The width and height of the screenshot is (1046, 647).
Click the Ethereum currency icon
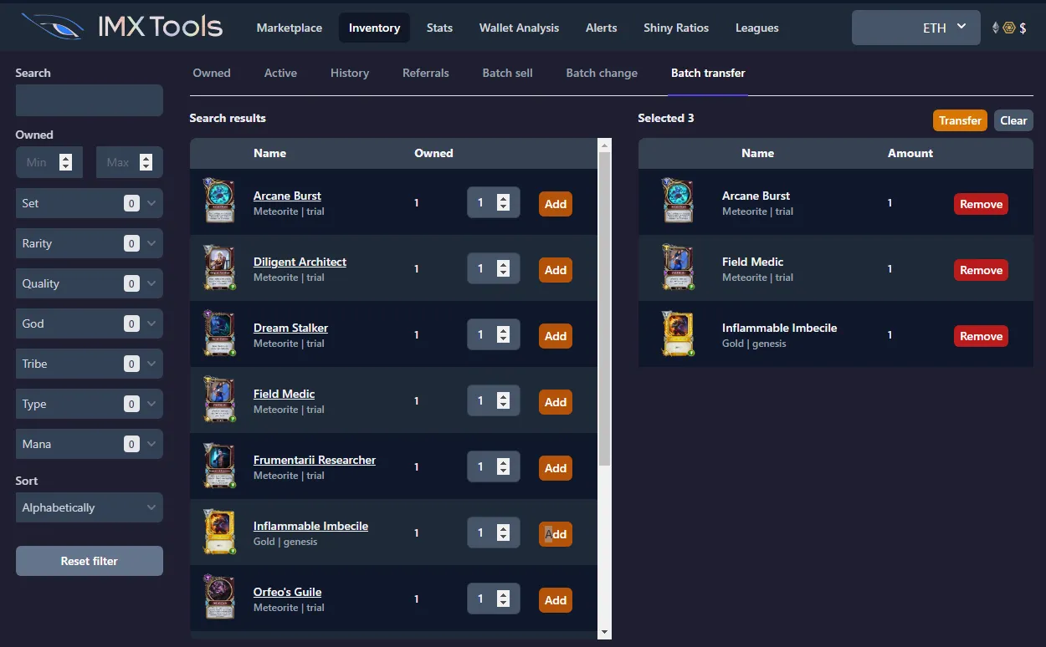click(x=995, y=28)
